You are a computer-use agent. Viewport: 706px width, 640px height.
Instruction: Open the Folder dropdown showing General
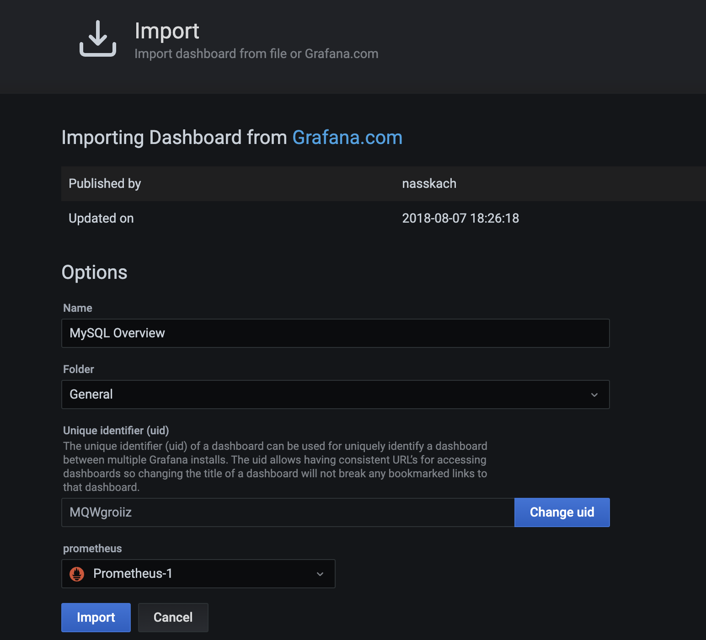point(336,395)
